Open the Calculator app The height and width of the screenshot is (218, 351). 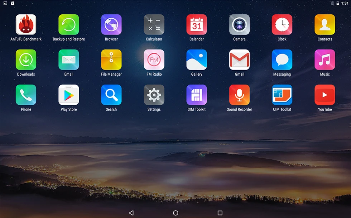click(154, 25)
